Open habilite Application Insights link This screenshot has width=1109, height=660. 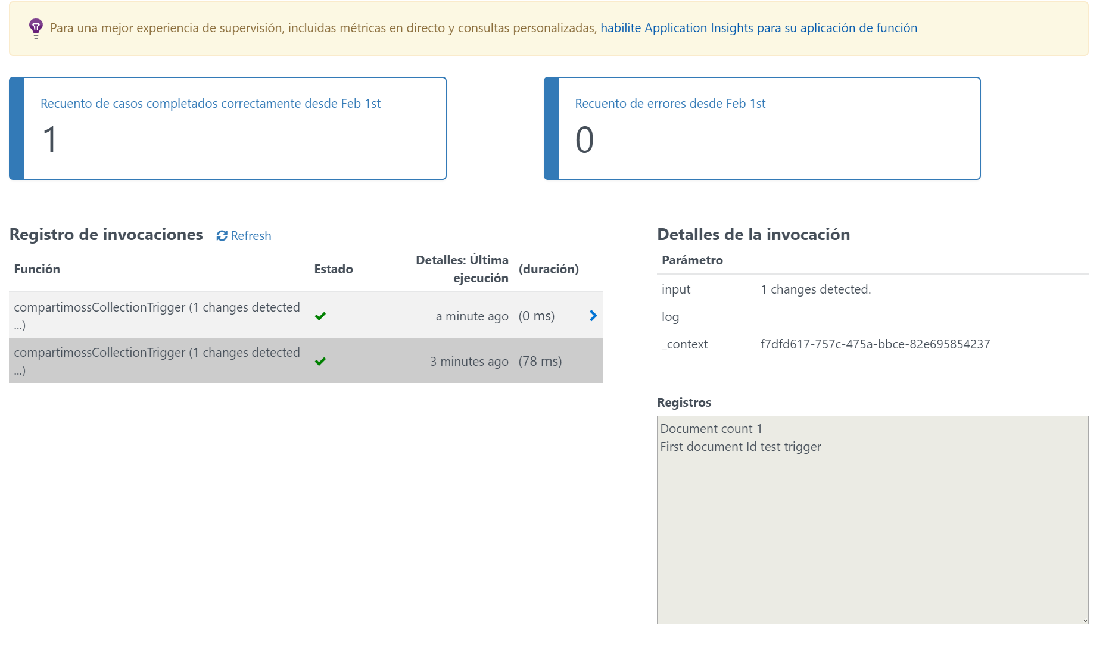coord(759,27)
